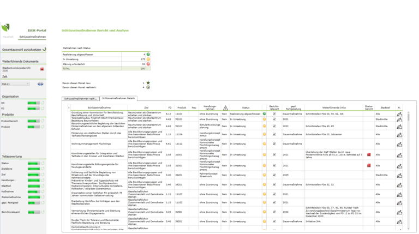Open the Maßnahme filter selection bar
Viewport: 419px width, 234px height.
coord(34,191)
